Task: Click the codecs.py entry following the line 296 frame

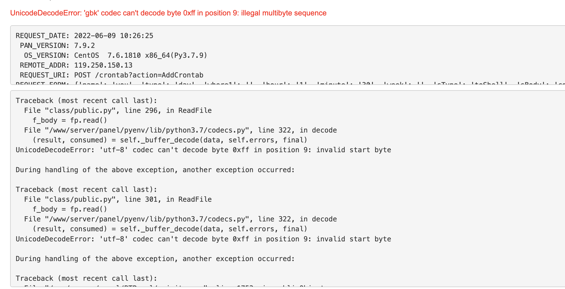Action: (180, 130)
